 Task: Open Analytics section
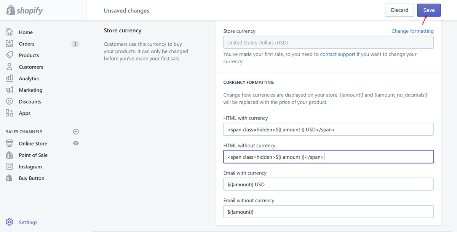pos(29,78)
